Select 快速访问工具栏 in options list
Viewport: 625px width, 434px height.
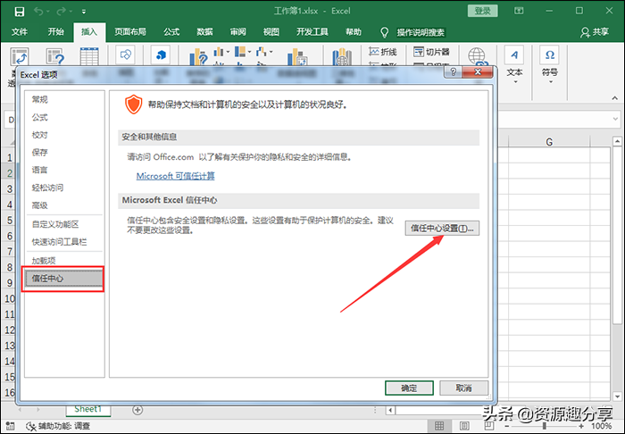[x=60, y=241]
